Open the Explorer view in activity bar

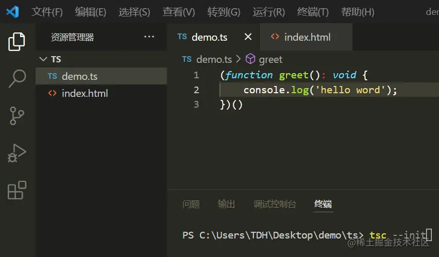tap(16, 42)
